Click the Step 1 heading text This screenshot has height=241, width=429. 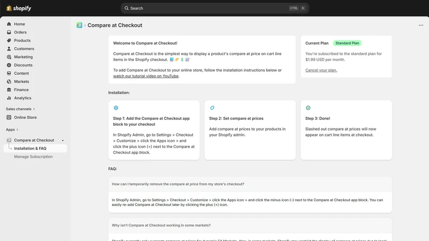point(151,122)
